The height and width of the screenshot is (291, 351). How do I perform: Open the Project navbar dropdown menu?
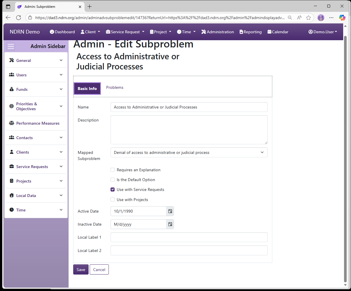coord(161,32)
